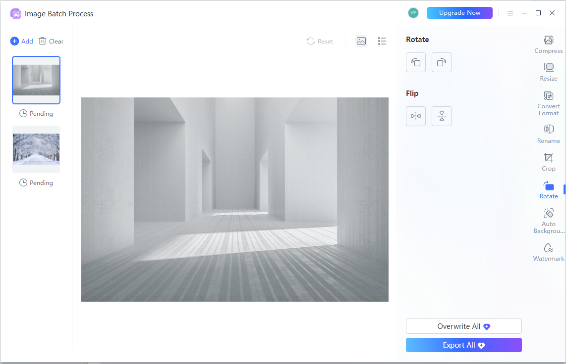Open the Watermark tool

tap(548, 252)
